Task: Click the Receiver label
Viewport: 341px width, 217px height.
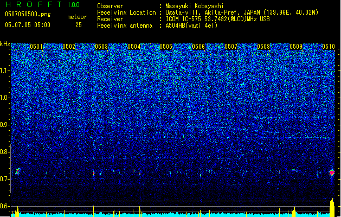Action: (110, 19)
